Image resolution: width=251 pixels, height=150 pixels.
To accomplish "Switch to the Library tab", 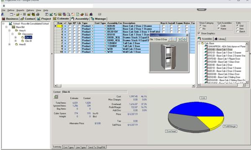I will tap(220, 39).
